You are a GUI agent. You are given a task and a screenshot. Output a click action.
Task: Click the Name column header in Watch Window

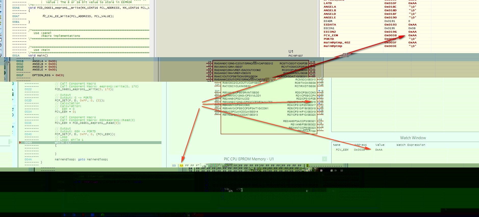(x=337, y=145)
